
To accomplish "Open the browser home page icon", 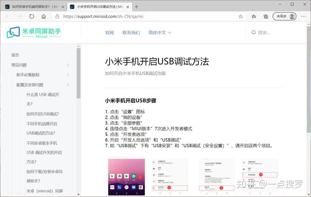I will click(44, 16).
